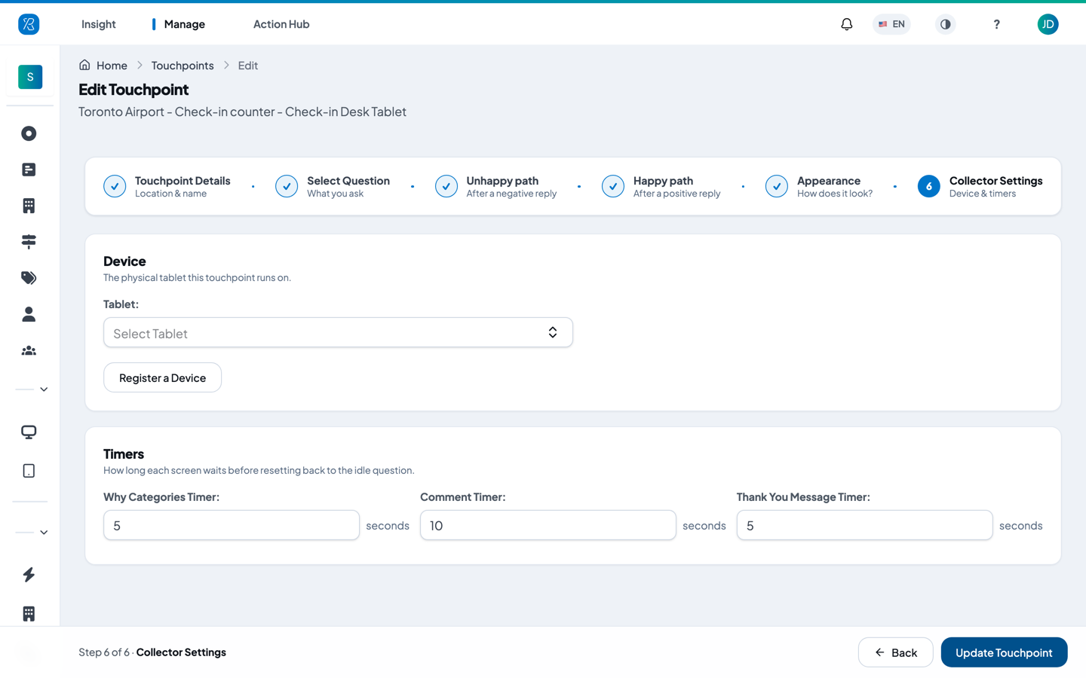Open the Select Tablet dropdown
The width and height of the screenshot is (1086, 678).
338,333
